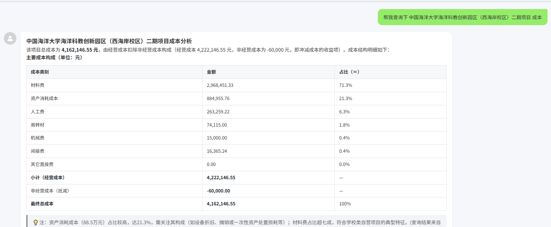Click the 占比（≈） column header

coord(350,72)
